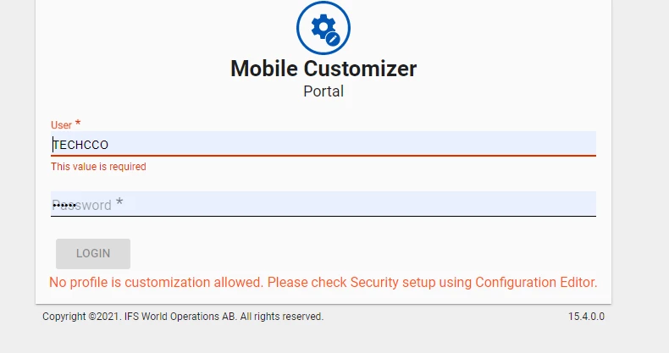Click the Copyright ©2021 footer text
This screenshot has height=353, width=669.
click(81, 317)
